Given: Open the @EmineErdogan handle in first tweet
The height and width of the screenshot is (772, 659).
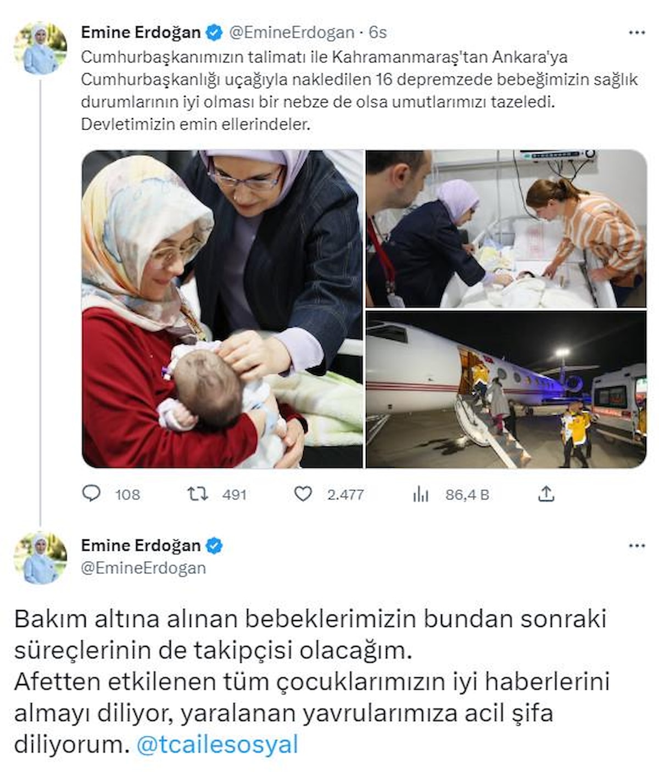Looking at the screenshot, I should [291, 33].
